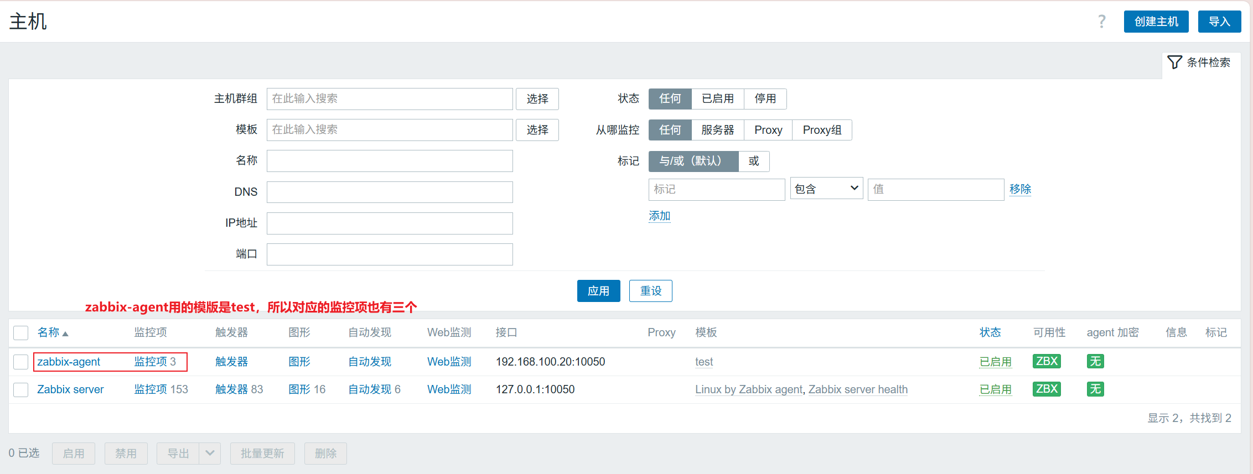This screenshot has width=1253, height=474.
Task: Toggle the 条件检索 filter tab
Action: pos(1199,62)
